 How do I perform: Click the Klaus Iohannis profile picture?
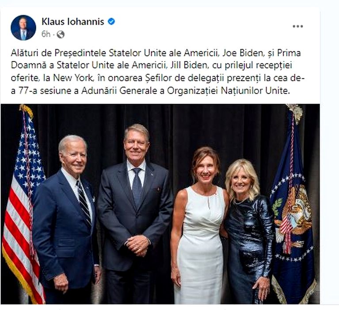23,27
